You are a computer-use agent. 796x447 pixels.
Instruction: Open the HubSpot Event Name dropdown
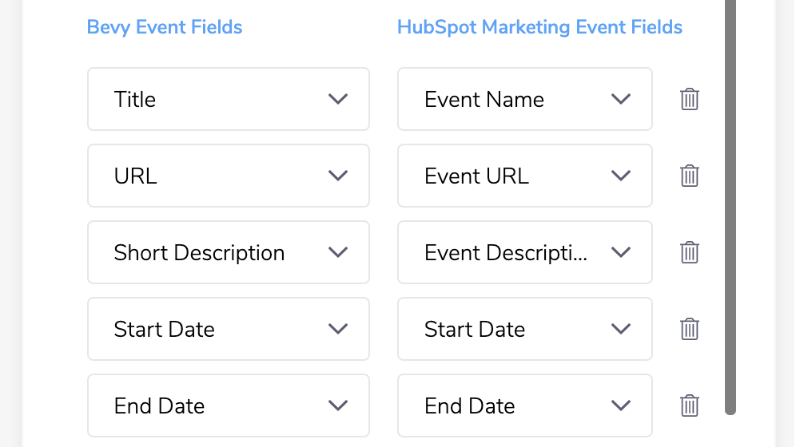(525, 99)
